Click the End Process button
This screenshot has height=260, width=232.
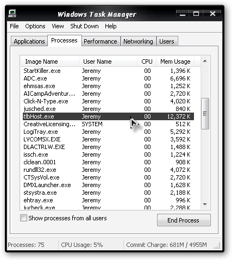click(184, 220)
